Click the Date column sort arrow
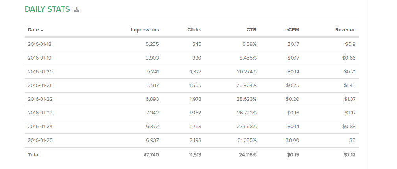Image resolution: width=397 pixels, height=169 pixels. point(42,30)
